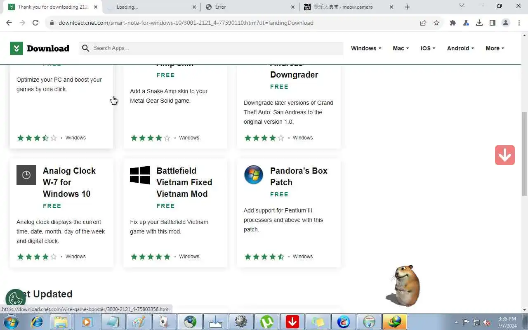Click "Optimize your PC and boost" description text
Image resolution: width=528 pixels, height=330 pixels.
pyautogui.click(x=59, y=85)
